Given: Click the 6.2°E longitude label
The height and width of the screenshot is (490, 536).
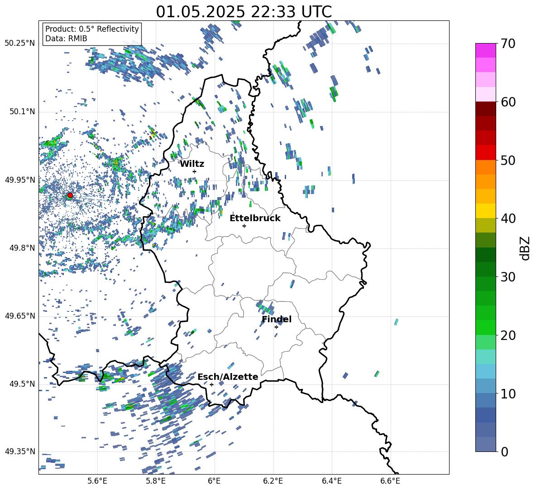Looking at the screenshot, I should coord(273,481).
